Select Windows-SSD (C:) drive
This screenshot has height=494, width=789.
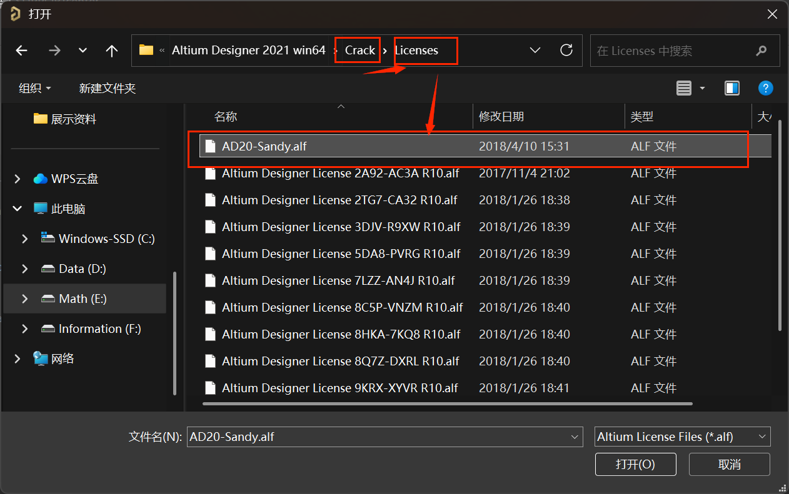coord(98,239)
